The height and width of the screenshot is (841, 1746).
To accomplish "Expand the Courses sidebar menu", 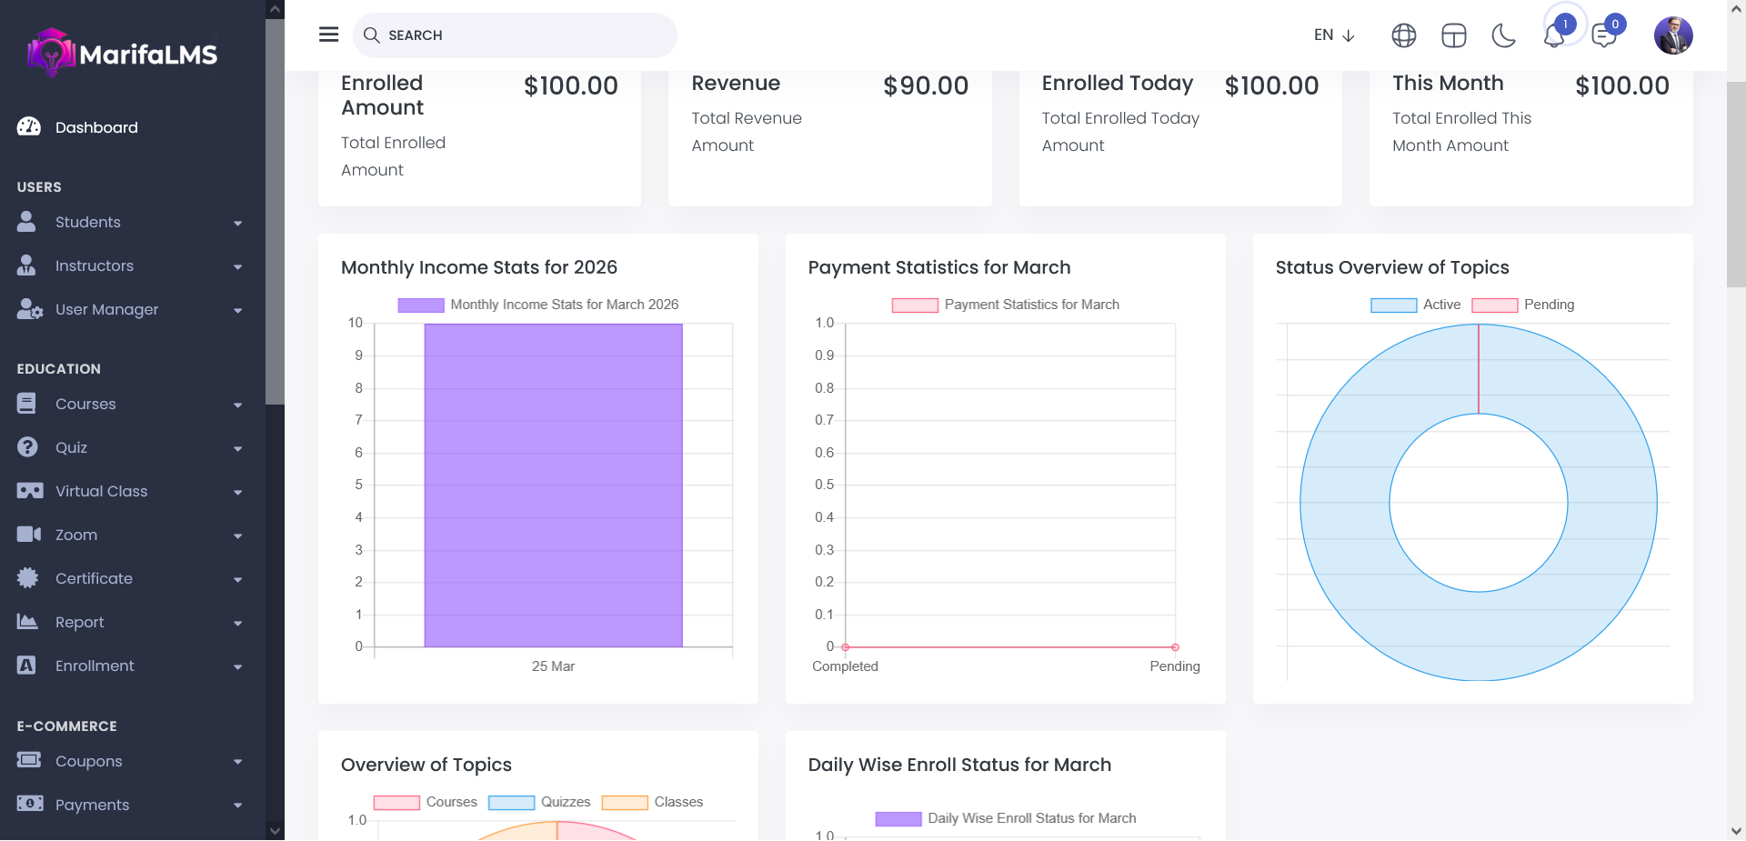I will [x=130, y=404].
